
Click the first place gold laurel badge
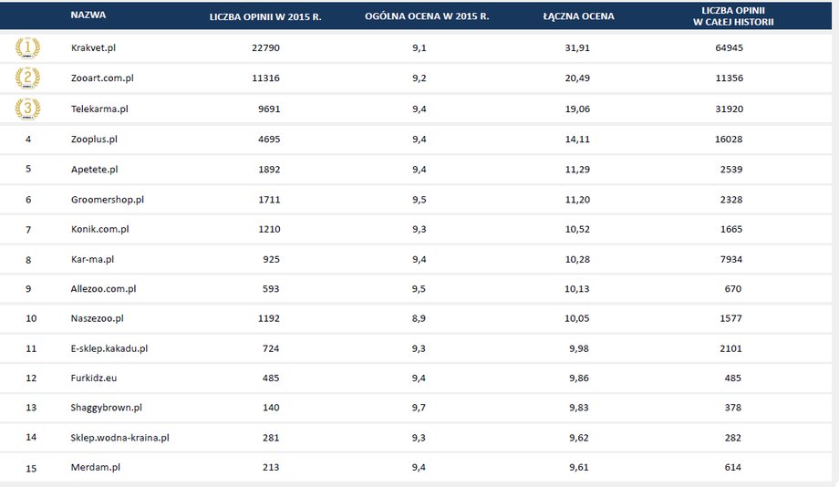pyautogui.click(x=27, y=47)
